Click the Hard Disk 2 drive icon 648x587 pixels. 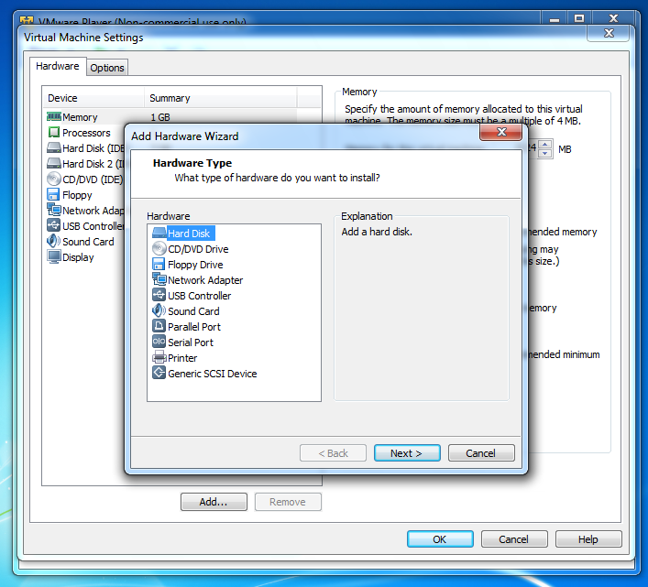point(54,164)
